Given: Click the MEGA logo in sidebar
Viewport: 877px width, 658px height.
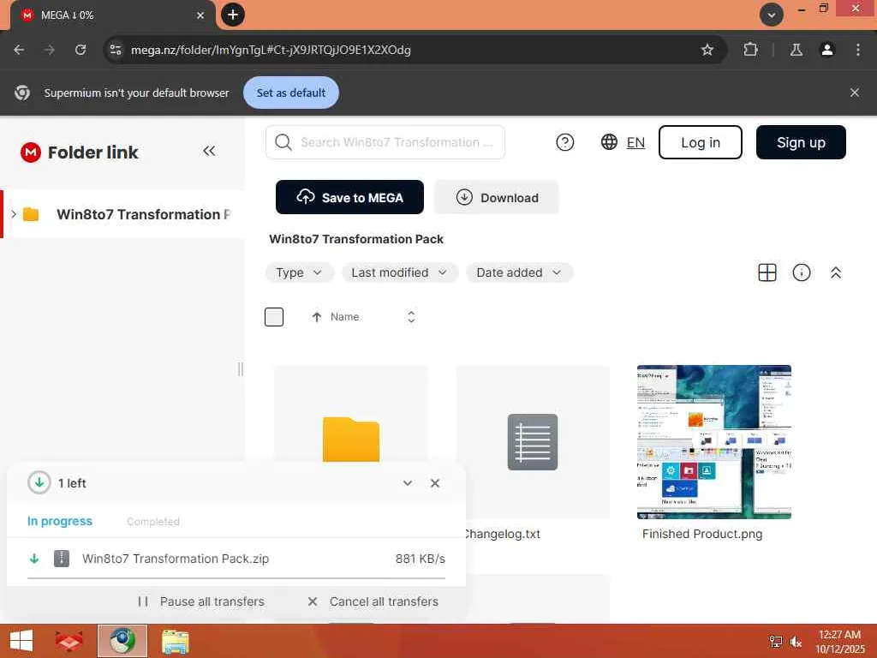Looking at the screenshot, I should tap(31, 153).
